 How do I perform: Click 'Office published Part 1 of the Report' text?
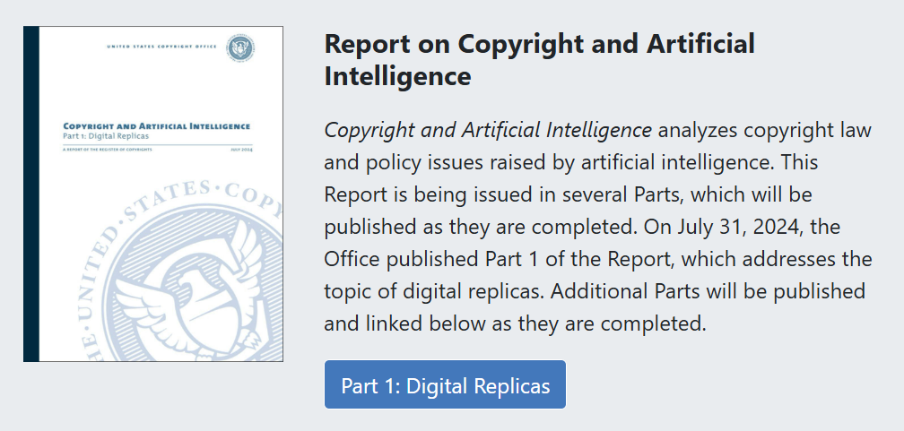tap(498, 259)
